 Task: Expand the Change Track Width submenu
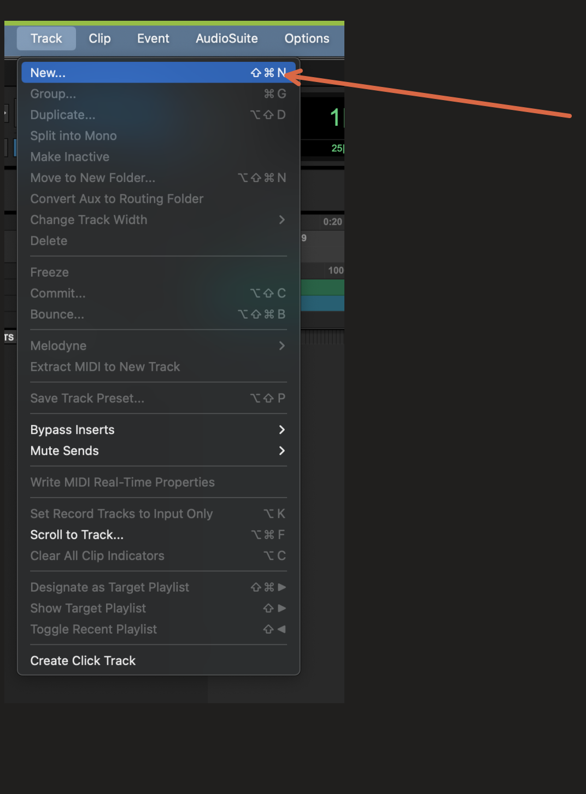(x=282, y=220)
